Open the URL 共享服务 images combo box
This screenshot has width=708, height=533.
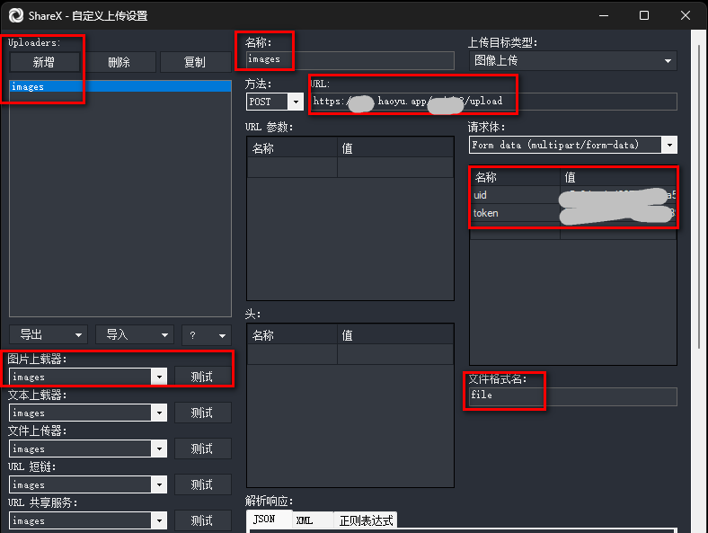[88, 520]
